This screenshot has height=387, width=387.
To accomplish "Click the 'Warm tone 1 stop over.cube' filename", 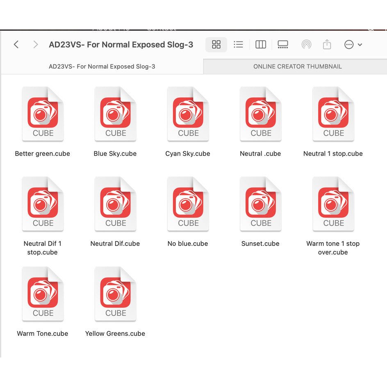I will 333,248.
